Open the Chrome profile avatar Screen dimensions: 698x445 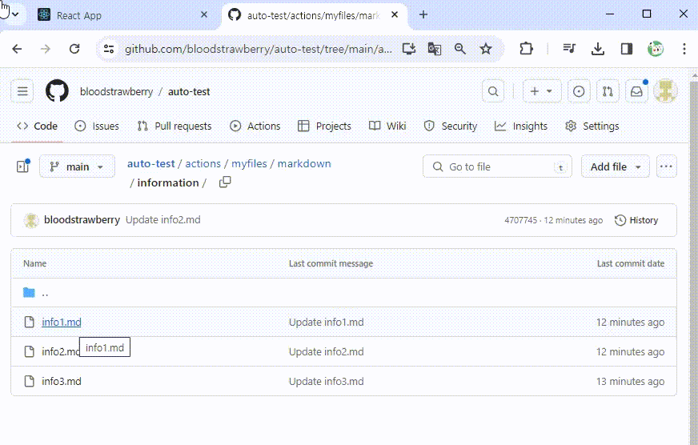pos(656,49)
